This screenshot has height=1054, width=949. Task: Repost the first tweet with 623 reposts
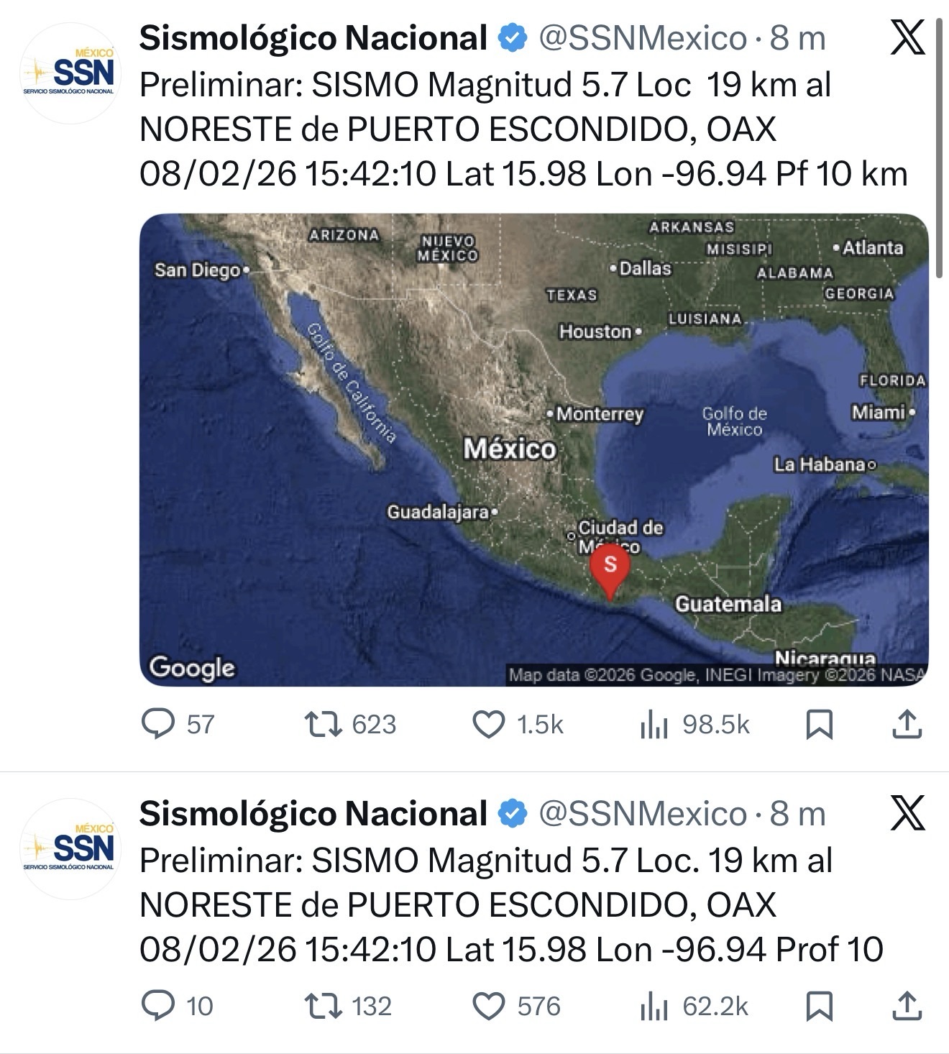(x=324, y=724)
